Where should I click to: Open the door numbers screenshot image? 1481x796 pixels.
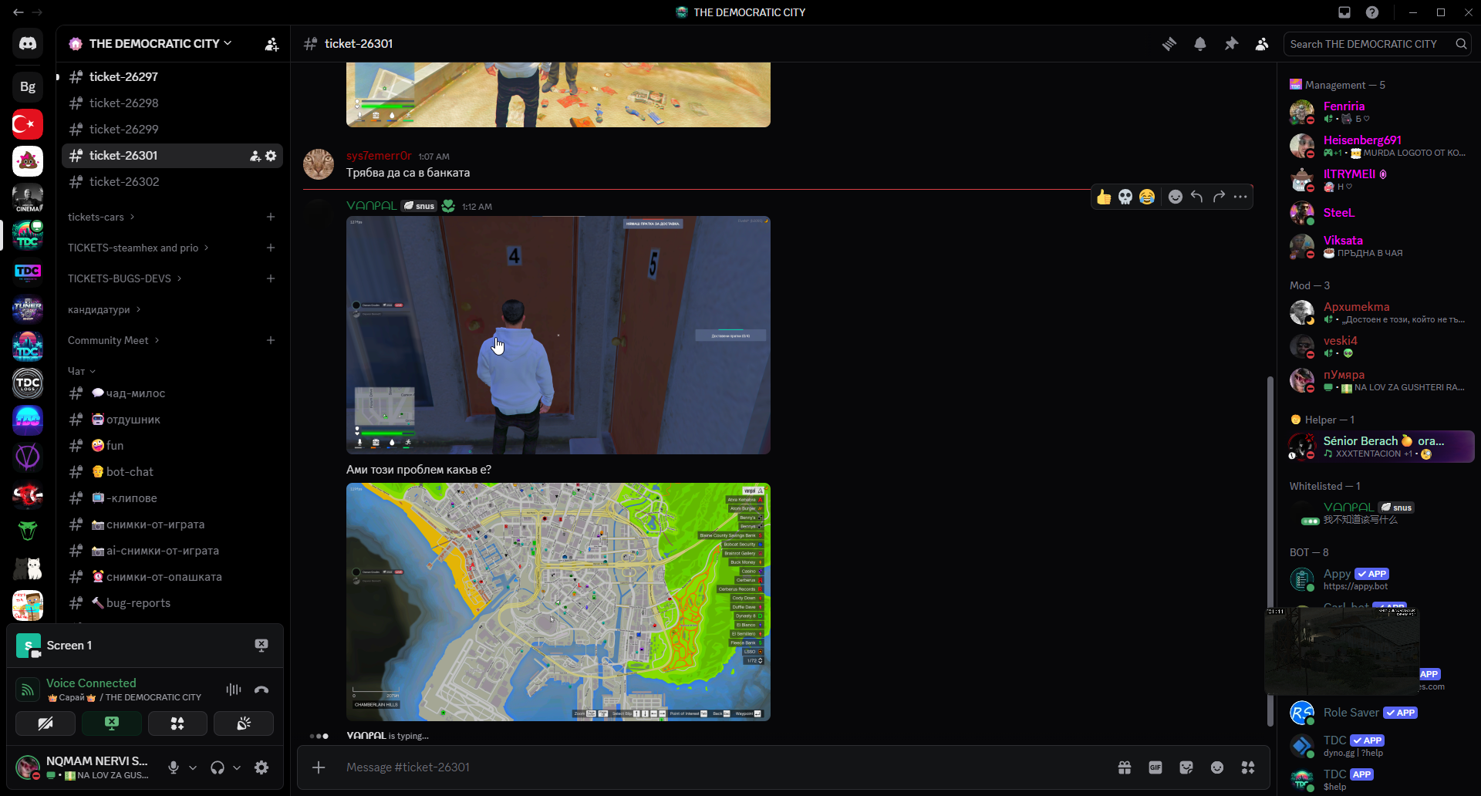click(x=558, y=336)
